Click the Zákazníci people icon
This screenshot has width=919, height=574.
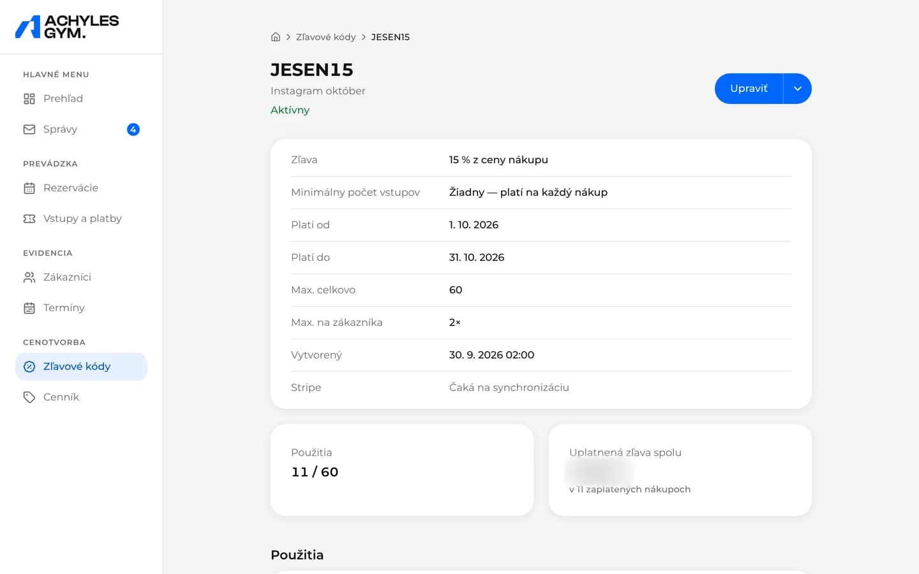[29, 277]
